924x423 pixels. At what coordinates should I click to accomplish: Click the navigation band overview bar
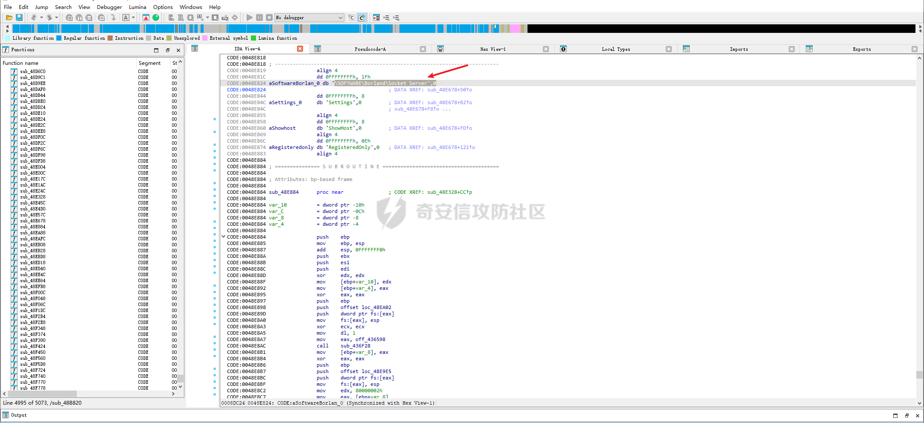pos(464,29)
